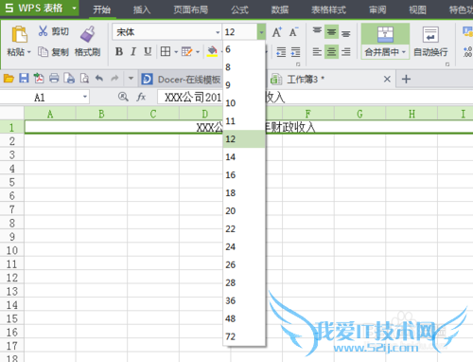Click the auto wrap text icon
Screen dimensions: 473x362
430,35
